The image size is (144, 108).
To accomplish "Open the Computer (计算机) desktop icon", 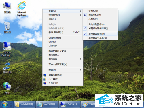I will click(7, 8).
